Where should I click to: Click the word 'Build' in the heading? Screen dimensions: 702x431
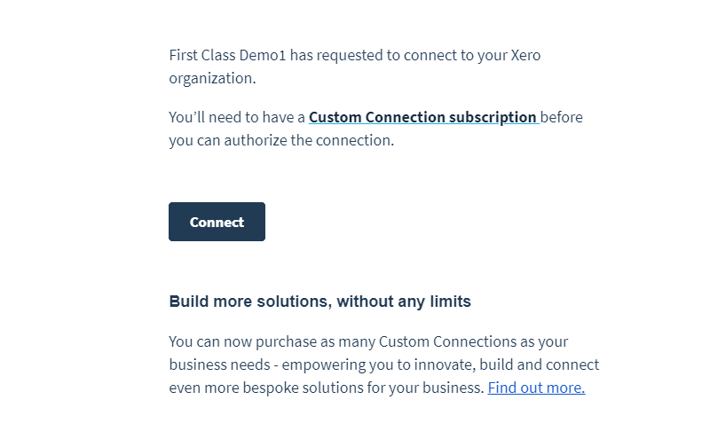(189, 302)
